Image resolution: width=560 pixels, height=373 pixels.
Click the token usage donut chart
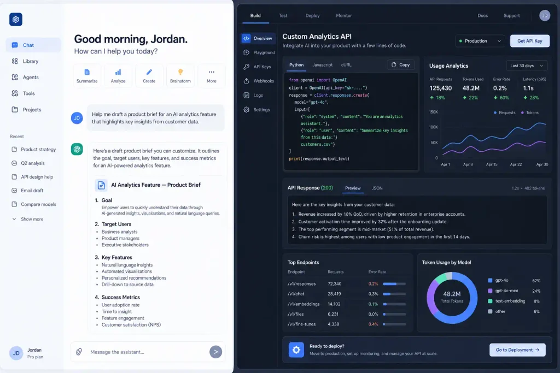(452, 298)
